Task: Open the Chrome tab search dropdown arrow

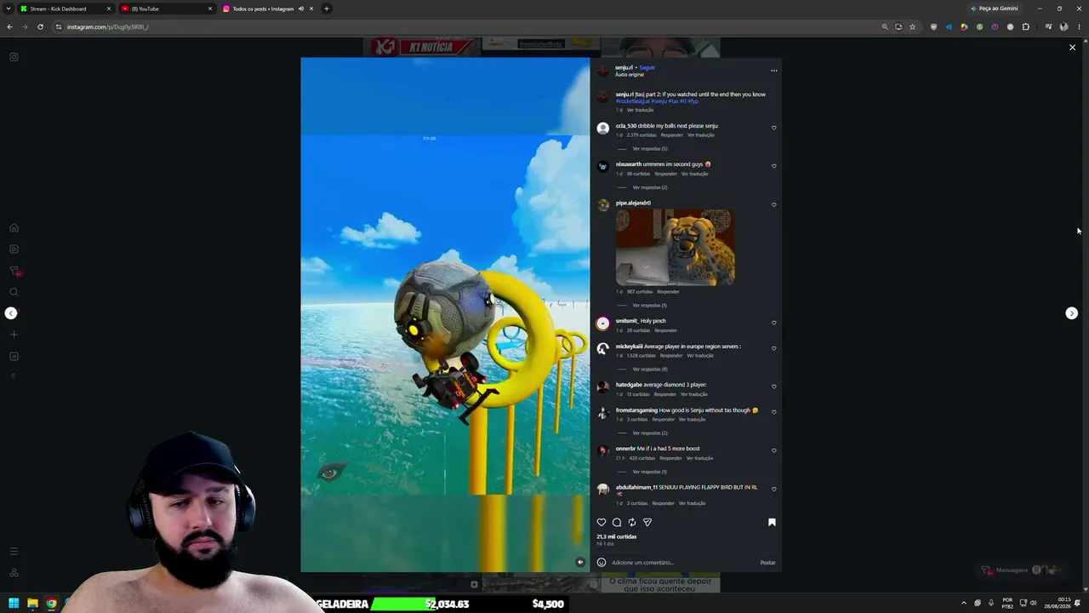Action: click(x=9, y=9)
